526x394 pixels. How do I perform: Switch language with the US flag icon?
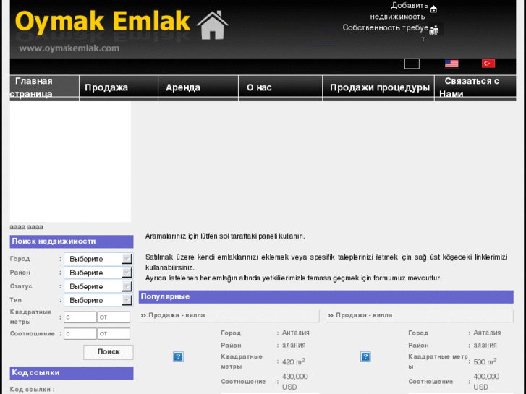451,64
